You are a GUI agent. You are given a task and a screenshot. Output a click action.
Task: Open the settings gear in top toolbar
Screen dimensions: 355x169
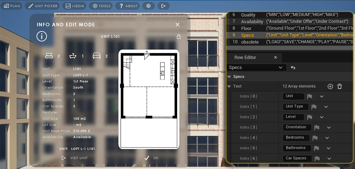click(x=149, y=6)
